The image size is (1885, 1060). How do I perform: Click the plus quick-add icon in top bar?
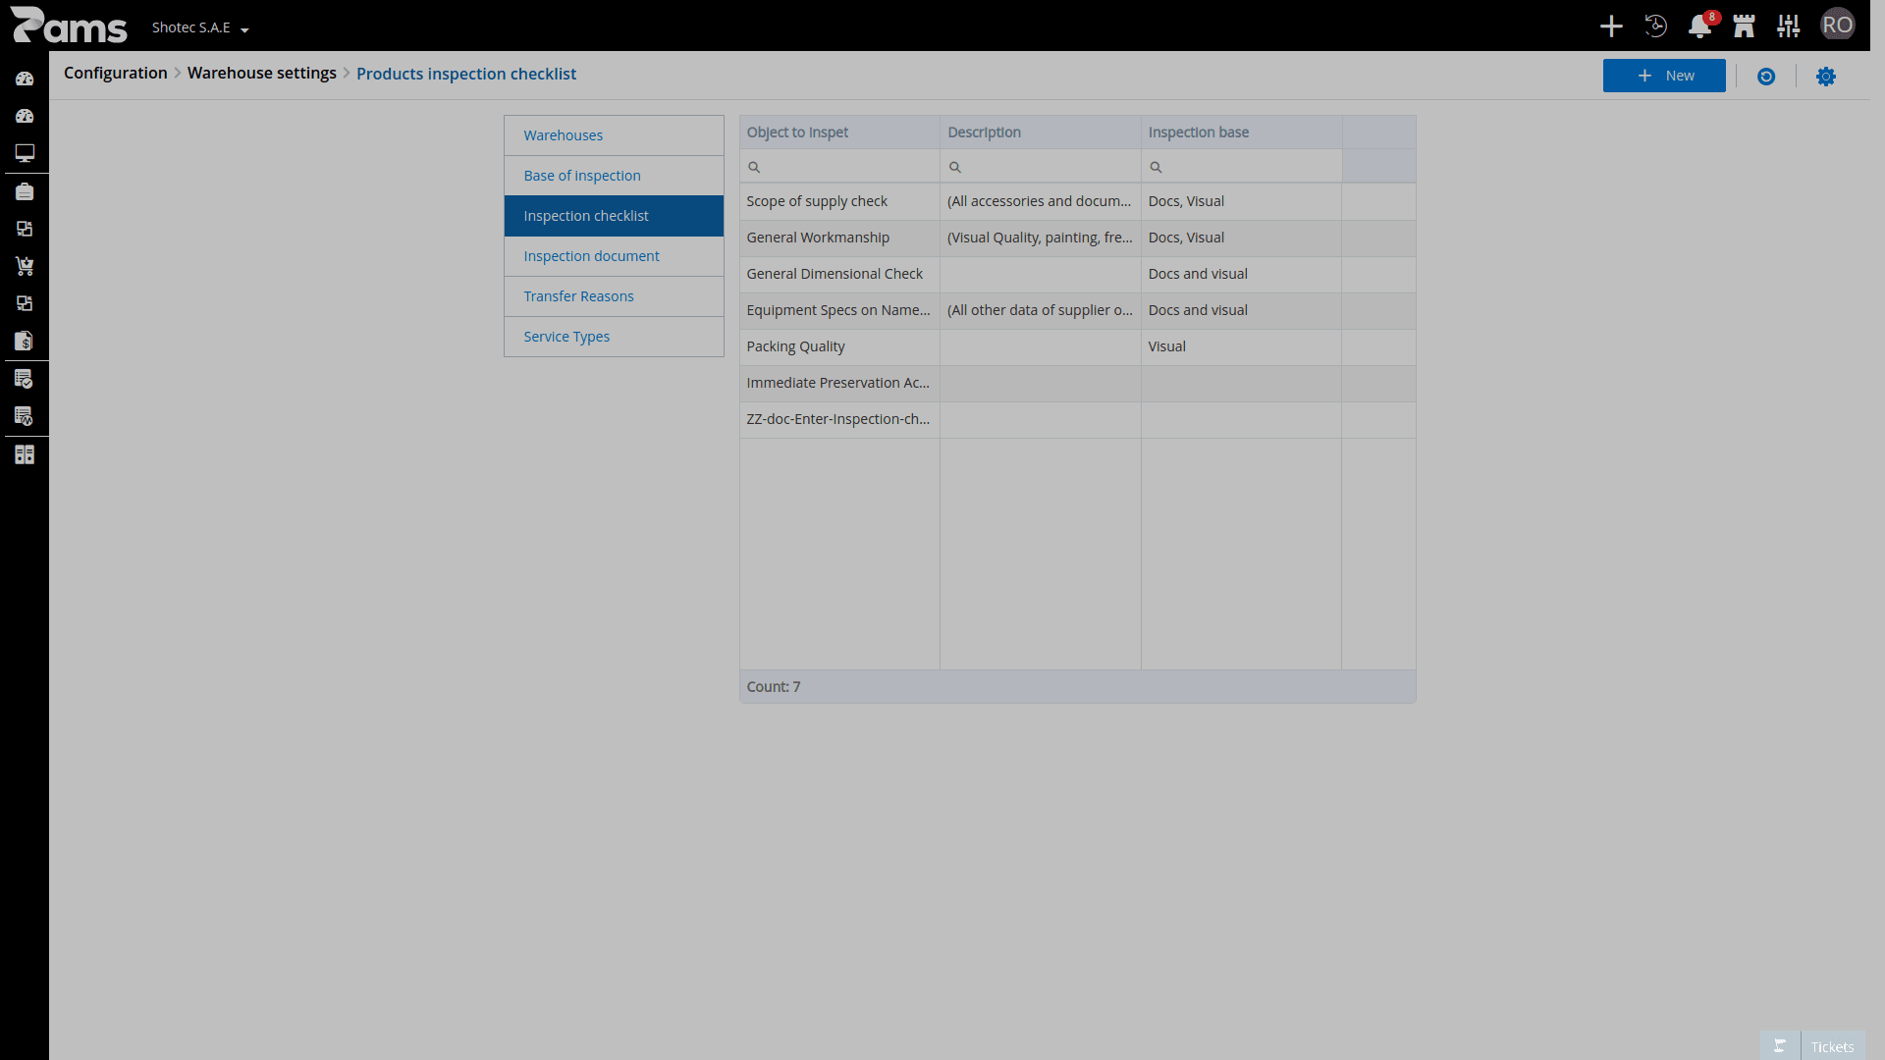[1611, 26]
